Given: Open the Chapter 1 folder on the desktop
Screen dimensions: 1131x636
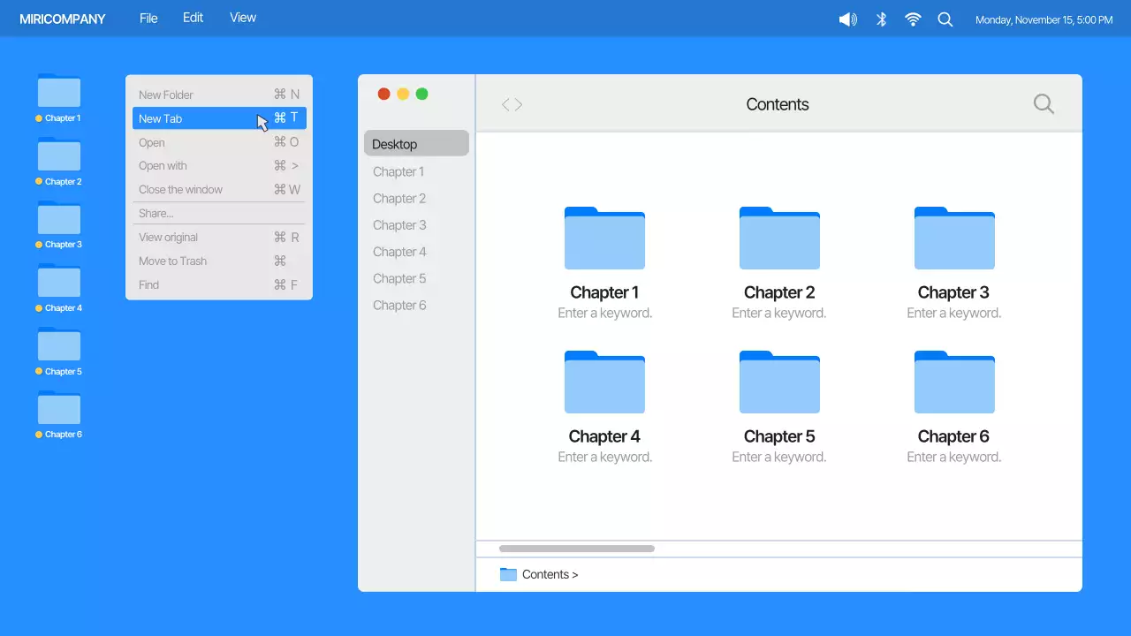Looking at the screenshot, I should click(58, 93).
